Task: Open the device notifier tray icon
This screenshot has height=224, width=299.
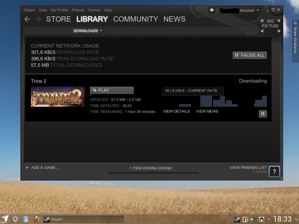Action: 261,219
